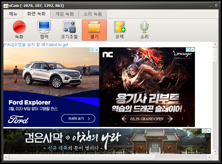Screen dimensions: 222x164
Task: Click the oCam app icon in title bar
Action: [x=6, y=6]
